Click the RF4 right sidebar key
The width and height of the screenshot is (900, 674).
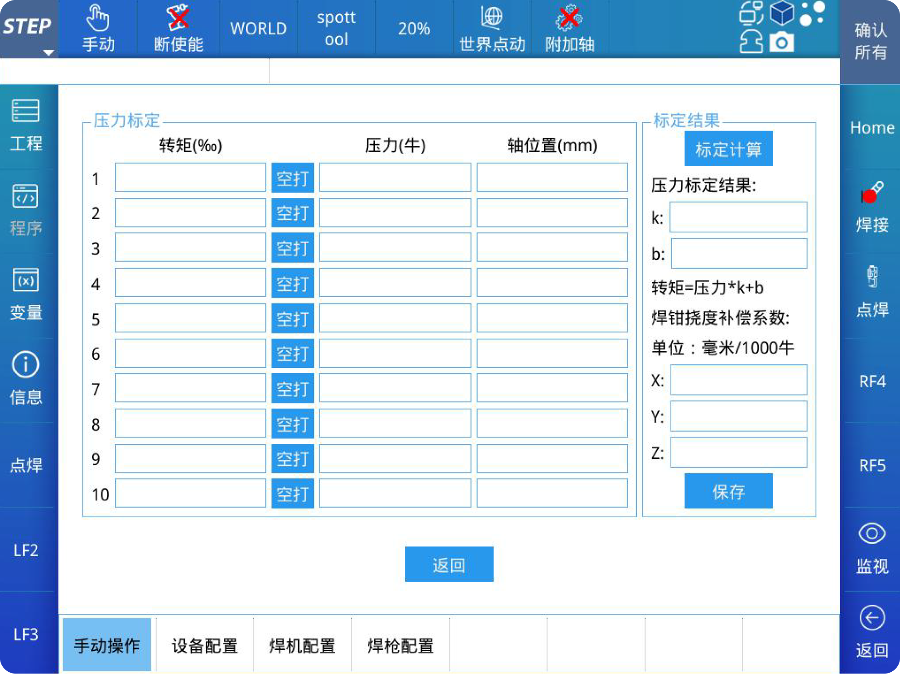[872, 381]
